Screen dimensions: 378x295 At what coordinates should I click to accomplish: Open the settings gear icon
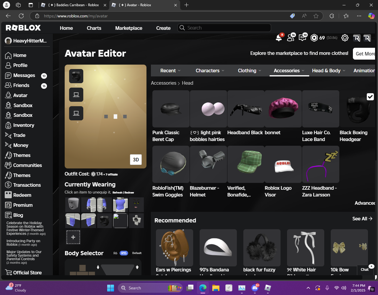pyautogui.click(x=345, y=38)
